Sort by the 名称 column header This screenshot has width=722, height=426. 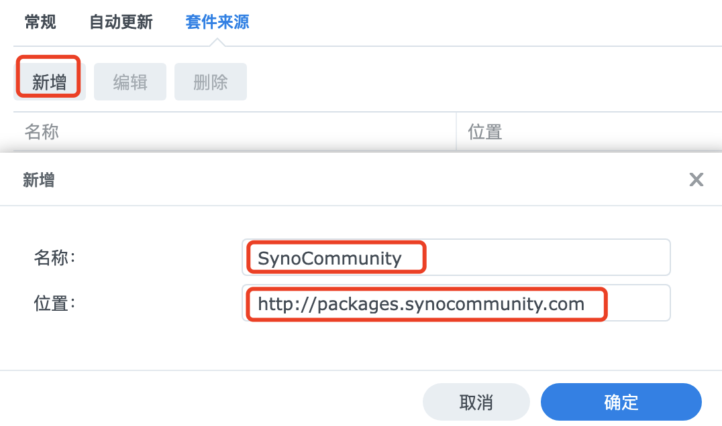(x=42, y=131)
